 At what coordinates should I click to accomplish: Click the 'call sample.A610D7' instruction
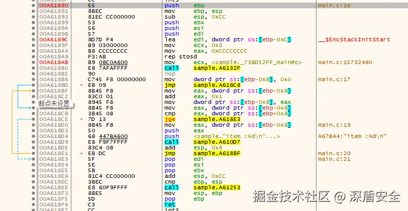click(x=202, y=142)
